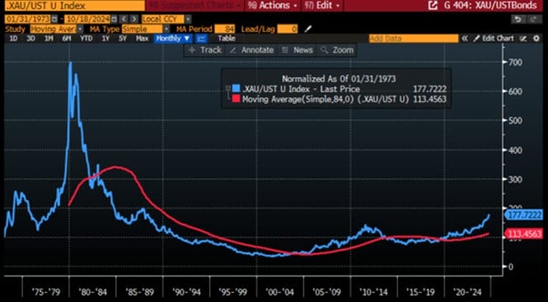Click the Add Data input field
The height and width of the screenshot is (302, 548).
click(414, 38)
